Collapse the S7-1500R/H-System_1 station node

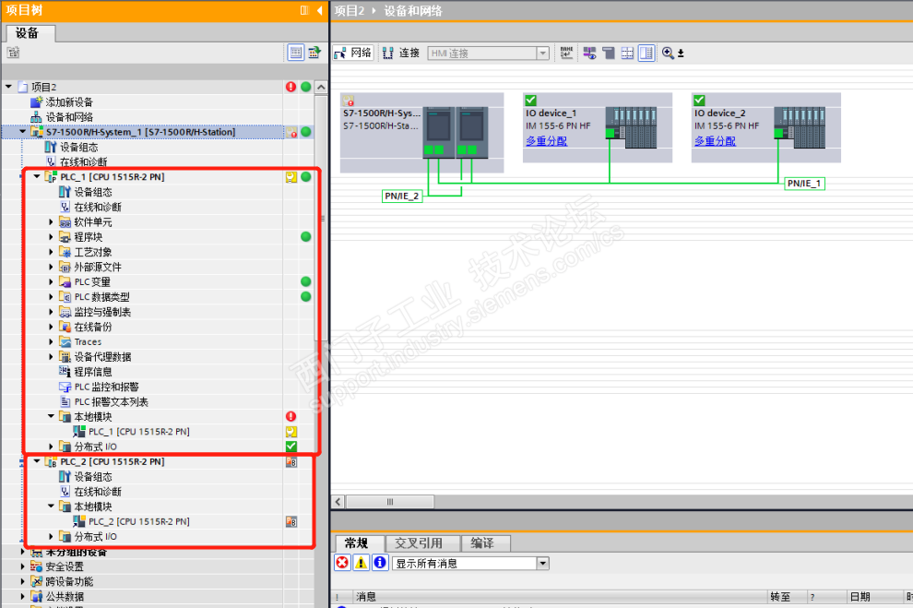point(23,132)
